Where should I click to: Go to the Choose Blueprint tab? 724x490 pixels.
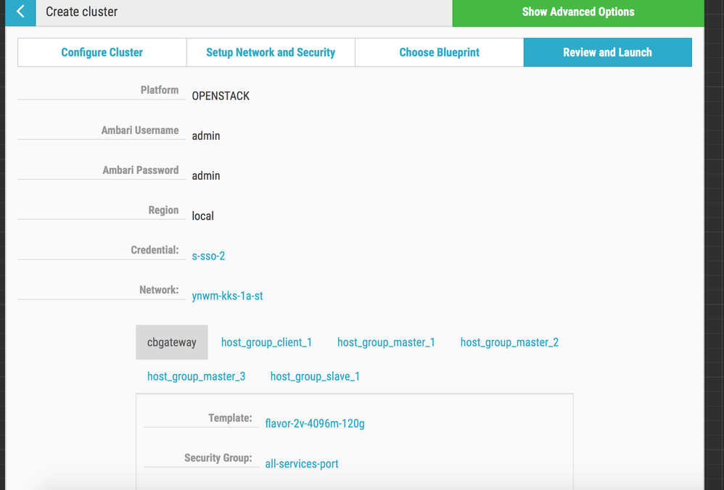[x=439, y=52]
